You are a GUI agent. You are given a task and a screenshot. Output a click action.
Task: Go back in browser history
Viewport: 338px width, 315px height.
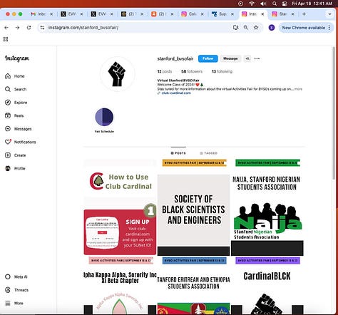coord(6,28)
